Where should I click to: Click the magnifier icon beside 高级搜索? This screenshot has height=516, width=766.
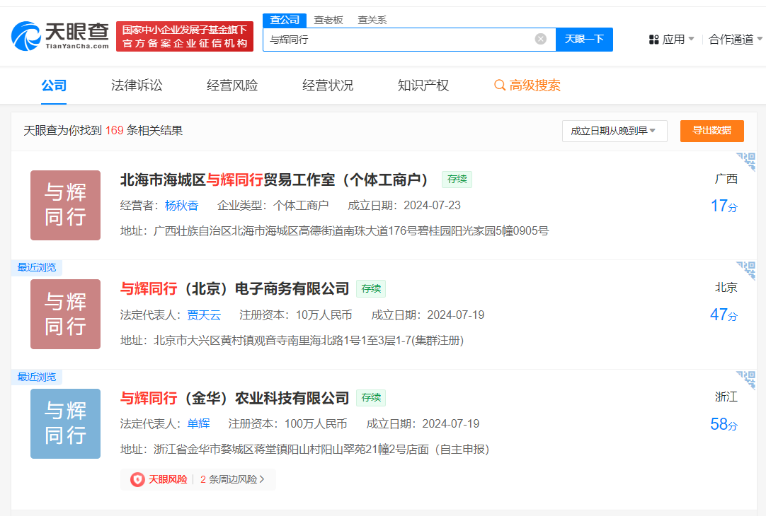tap(498, 85)
